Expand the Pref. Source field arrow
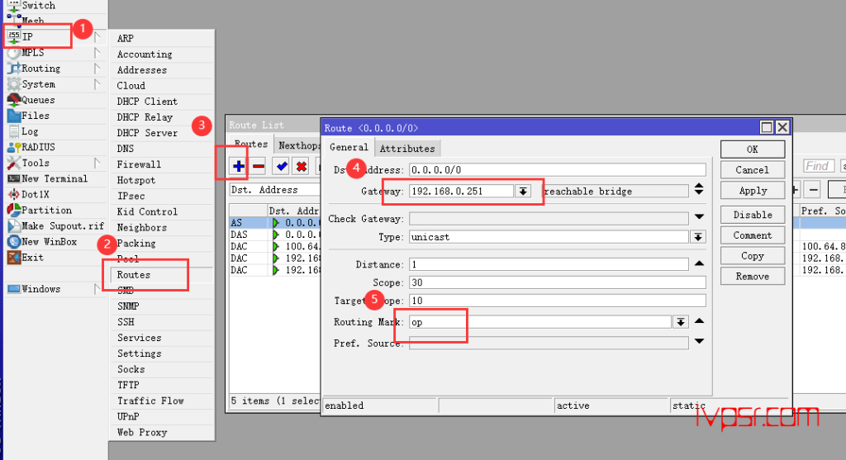The image size is (846, 460). click(699, 342)
